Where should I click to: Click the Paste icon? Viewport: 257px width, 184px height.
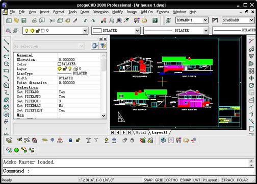click(x=68, y=20)
